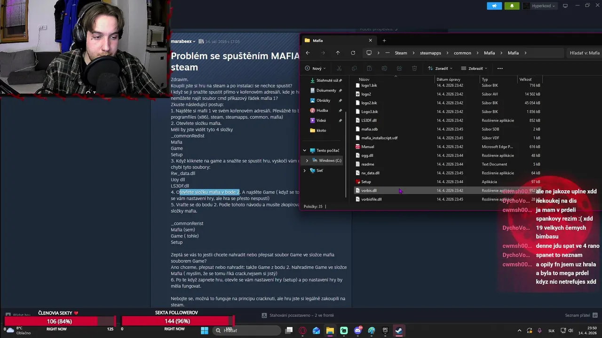This screenshot has width=602, height=338.
Task: Open Obrázky in quick access
Action: (x=324, y=100)
